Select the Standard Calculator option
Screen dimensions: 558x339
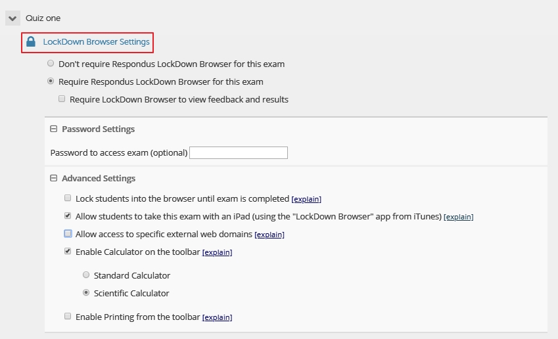point(86,275)
